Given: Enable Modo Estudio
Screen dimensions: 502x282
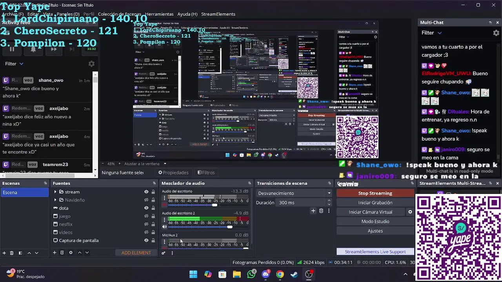Looking at the screenshot, I should [375, 221].
